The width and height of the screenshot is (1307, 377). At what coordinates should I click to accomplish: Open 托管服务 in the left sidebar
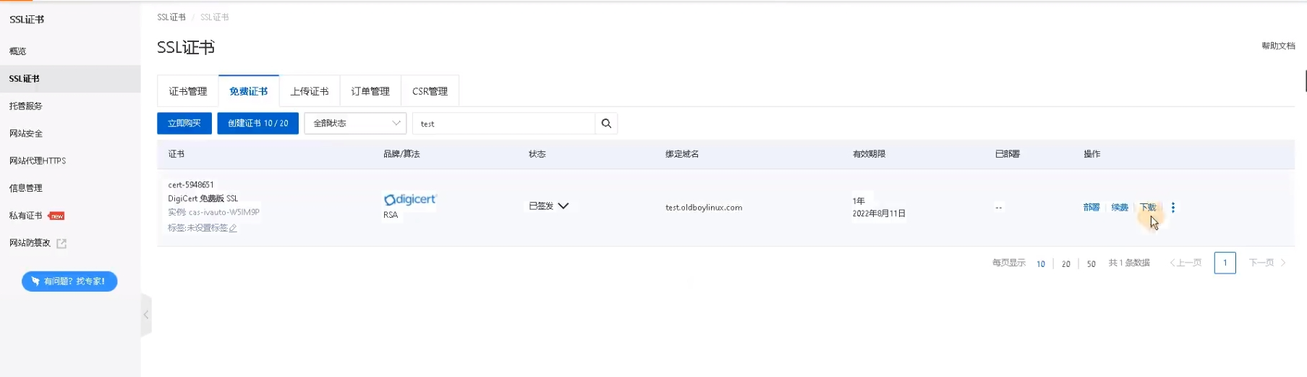pos(26,106)
